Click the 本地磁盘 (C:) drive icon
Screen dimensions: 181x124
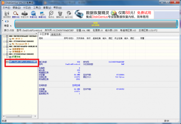tap(10, 52)
